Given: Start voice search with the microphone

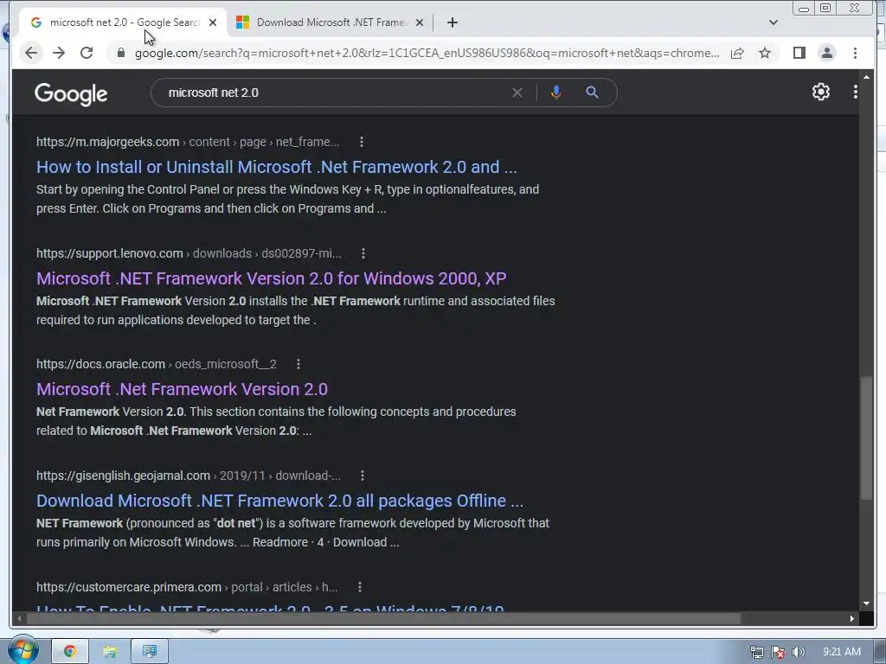Looking at the screenshot, I should pyautogui.click(x=556, y=93).
